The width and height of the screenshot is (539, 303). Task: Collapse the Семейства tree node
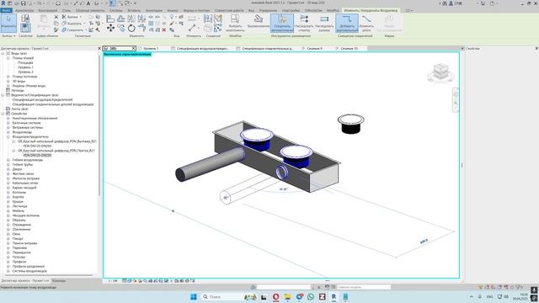3,114
